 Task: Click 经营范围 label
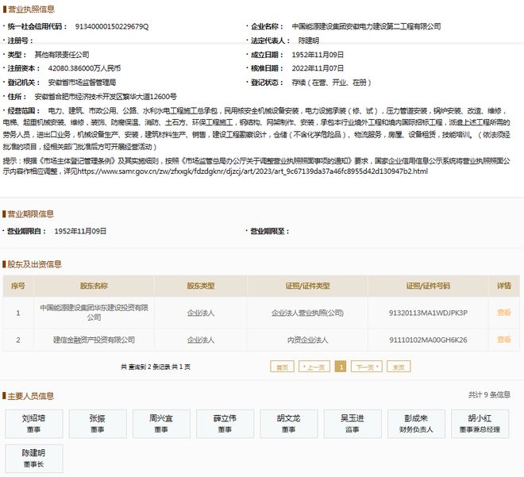tap(23, 110)
